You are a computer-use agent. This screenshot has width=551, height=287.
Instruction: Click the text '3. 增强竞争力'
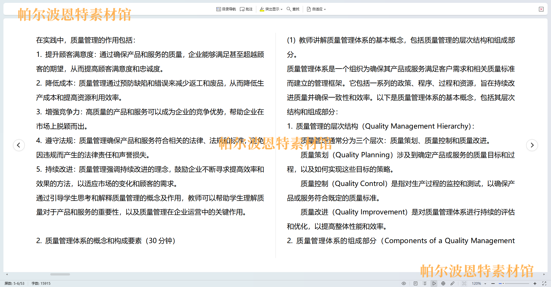pyautogui.click(x=58, y=112)
